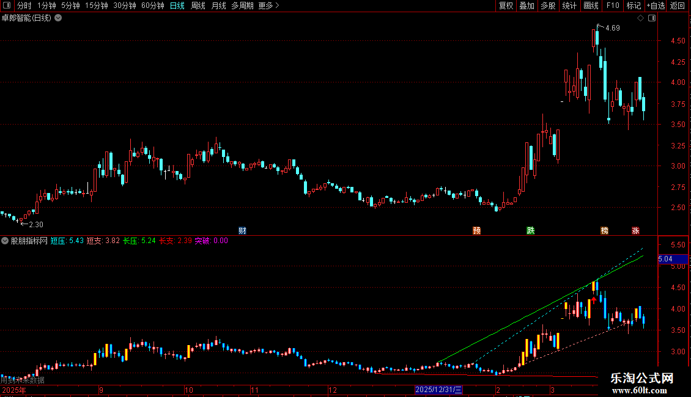691x397 pixels.
Task: Click the red 涨 marker icon
Action: pos(635,231)
